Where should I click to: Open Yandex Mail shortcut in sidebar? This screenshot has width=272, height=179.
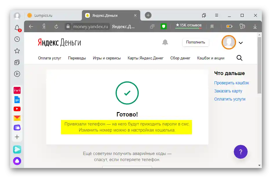point(17,118)
